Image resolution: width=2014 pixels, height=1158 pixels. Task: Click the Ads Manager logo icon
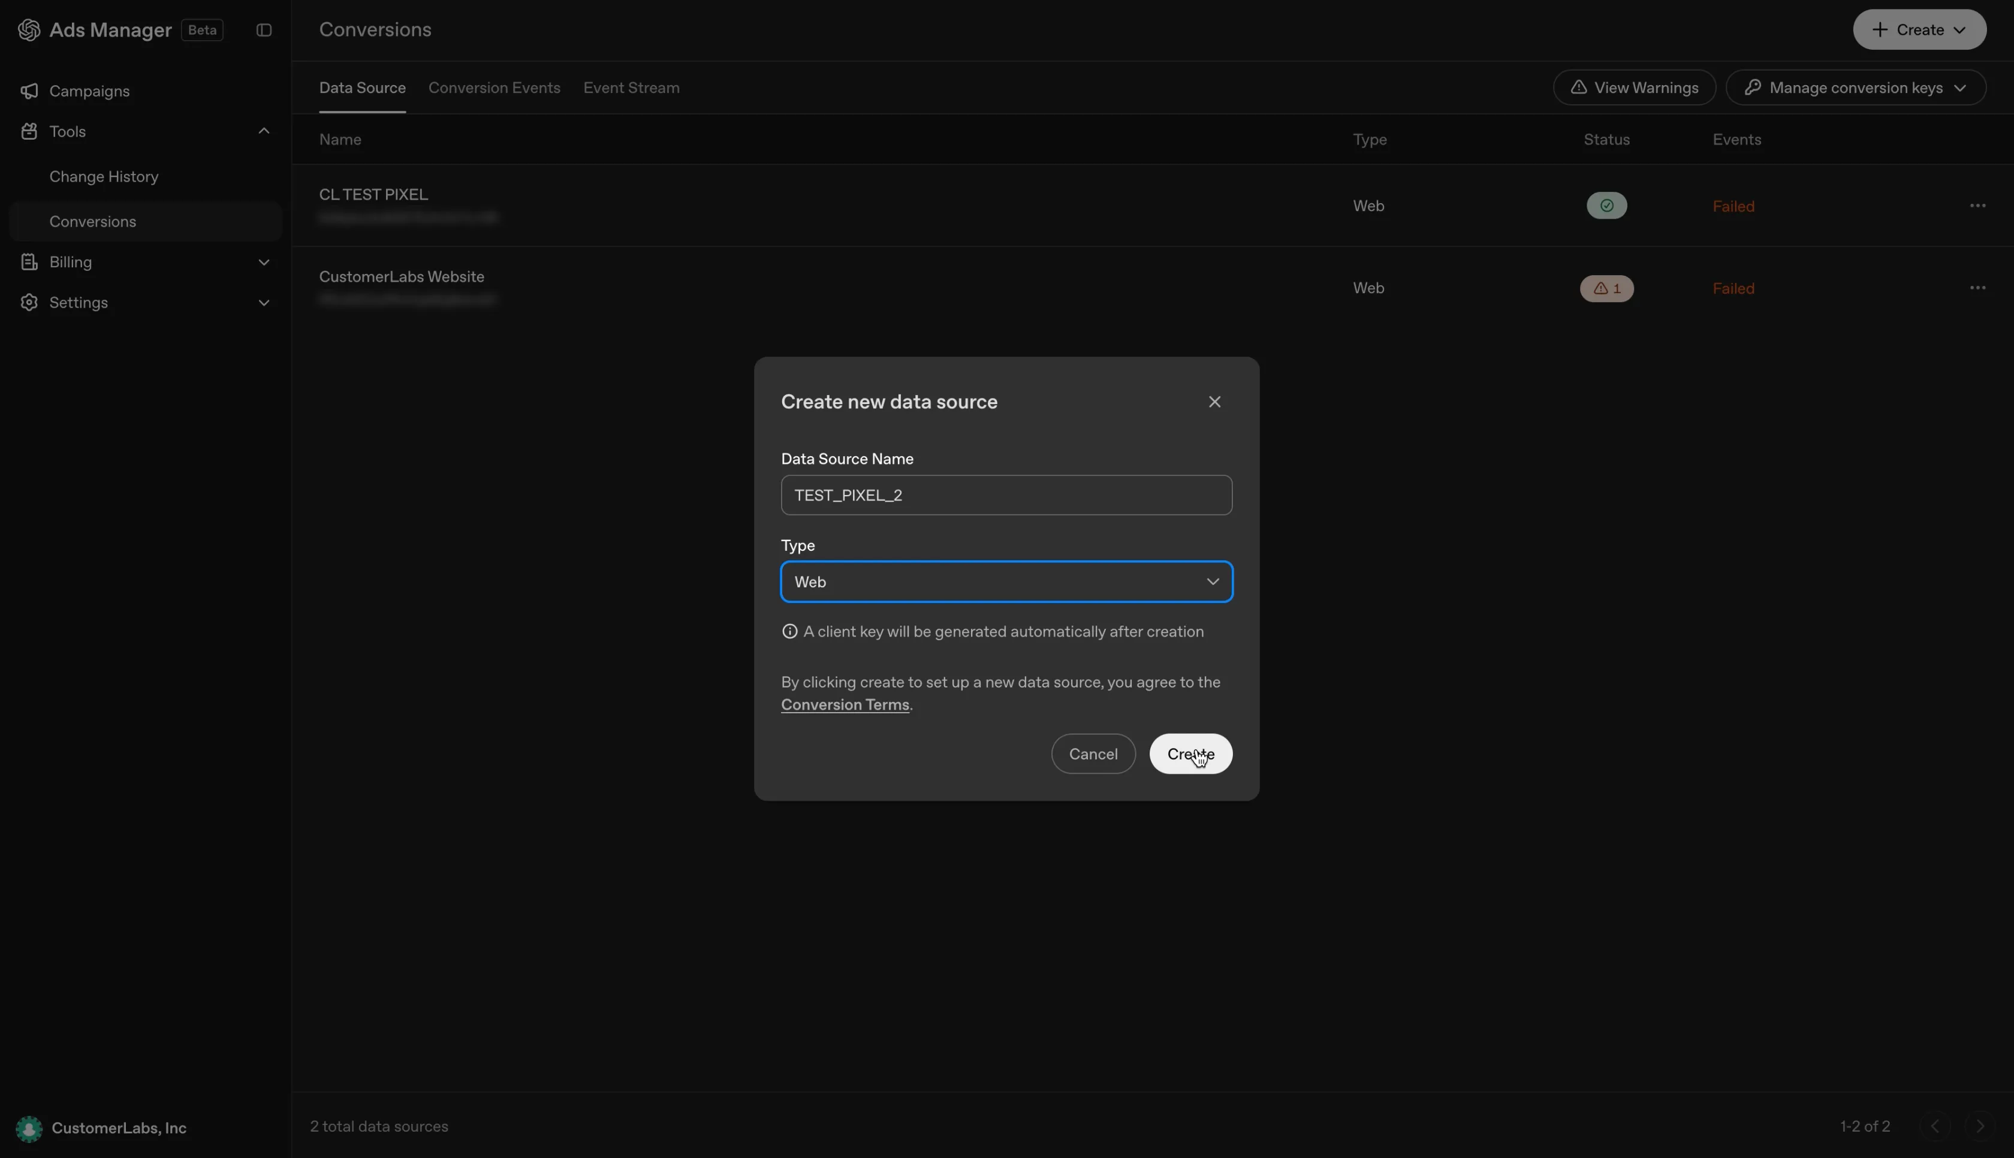click(29, 30)
